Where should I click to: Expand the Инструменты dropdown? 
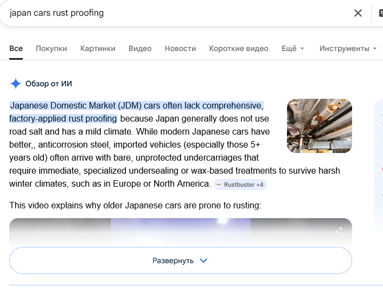coord(348,48)
